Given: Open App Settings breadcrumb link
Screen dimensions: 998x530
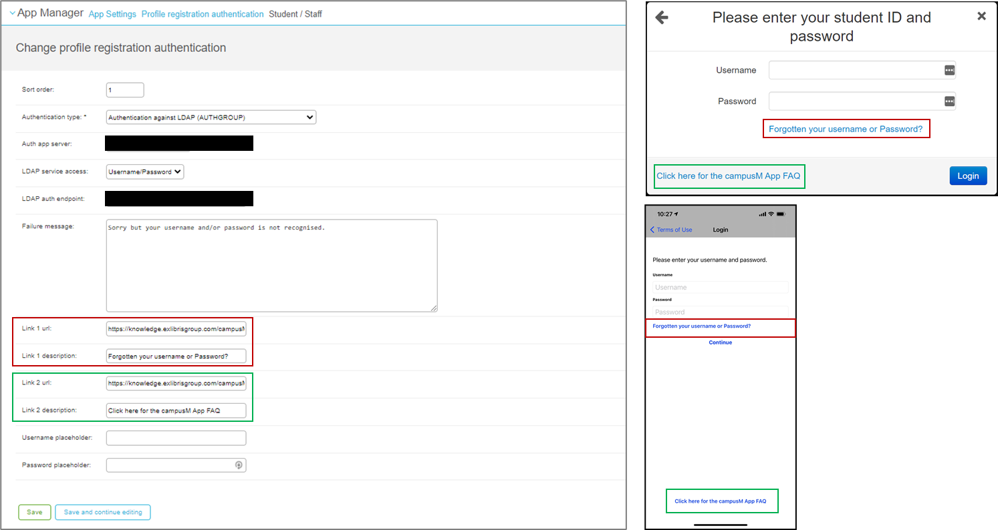Looking at the screenshot, I should point(112,14).
